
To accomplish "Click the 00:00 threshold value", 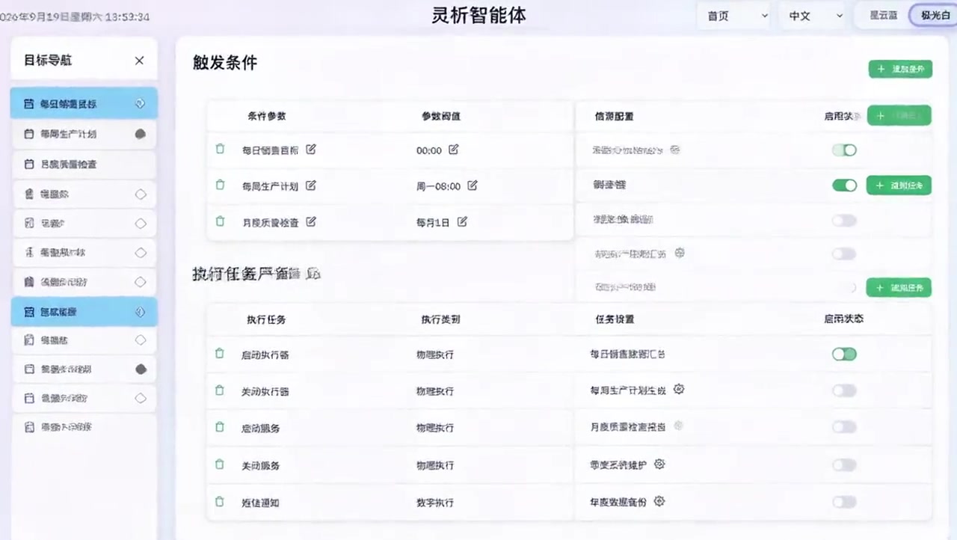I will 429,150.
